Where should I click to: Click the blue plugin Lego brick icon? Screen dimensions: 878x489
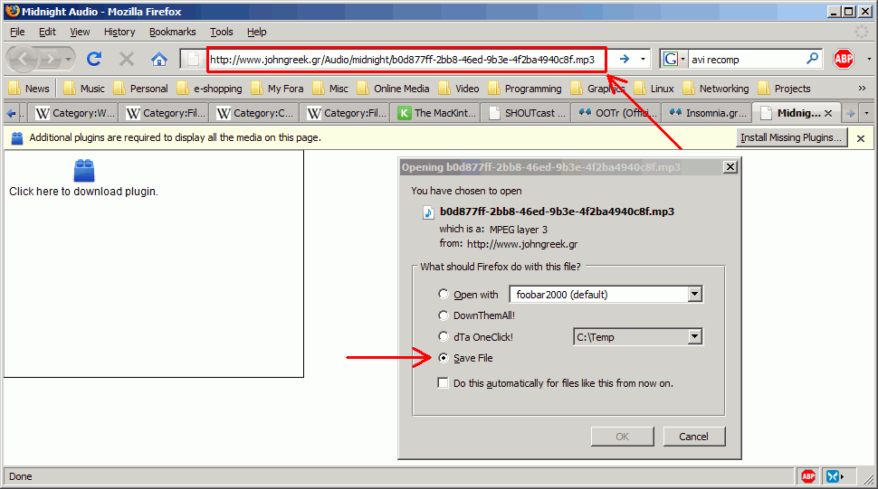[x=84, y=171]
